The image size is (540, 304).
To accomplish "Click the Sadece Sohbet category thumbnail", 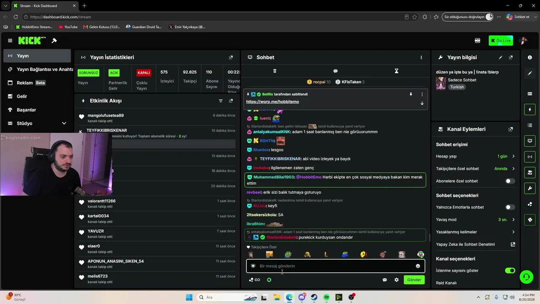I will point(441,83).
